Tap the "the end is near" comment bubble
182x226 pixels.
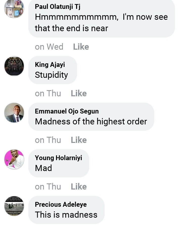[101, 23]
